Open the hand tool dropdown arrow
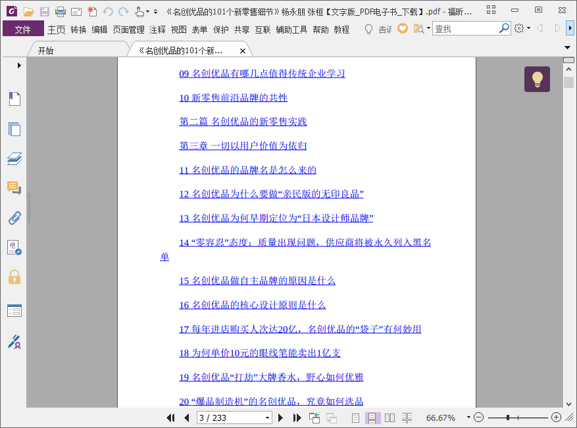577x428 pixels. [x=147, y=12]
